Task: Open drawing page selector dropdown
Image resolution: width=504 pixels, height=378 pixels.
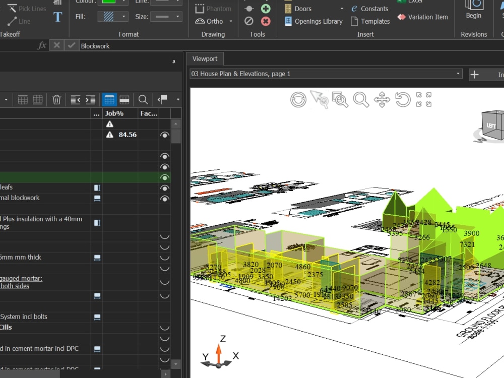Action: (x=458, y=74)
